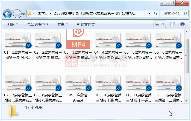Click the greyed Forward arrow button
Screen dimensions: 191x121
click(17, 14)
